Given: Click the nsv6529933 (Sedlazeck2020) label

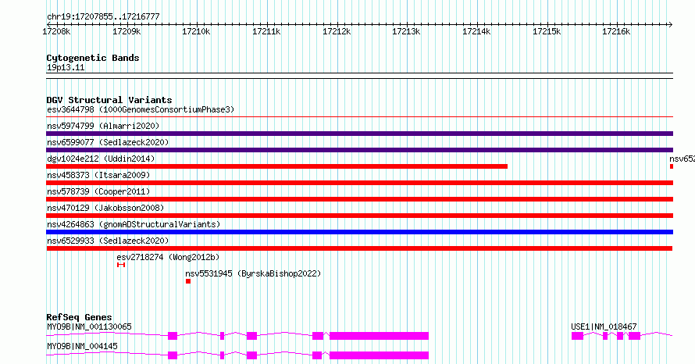Looking at the screenshot, I should (x=108, y=241).
